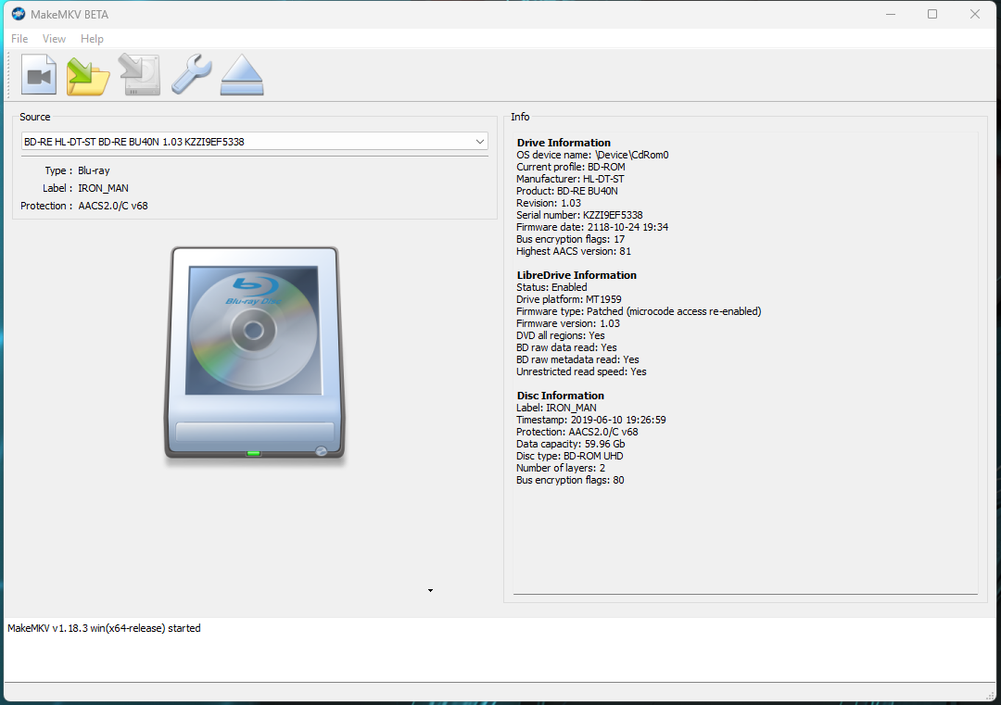Click the 'OS device name: \Device\CdRom0' line
1001x705 pixels.
click(x=592, y=155)
